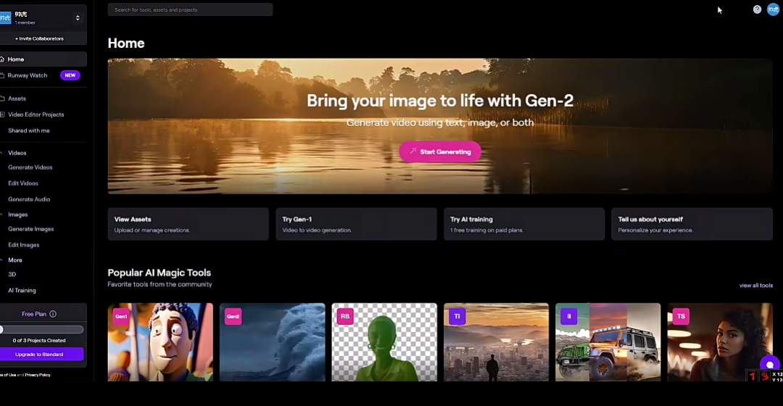Click the Free Plan info icon
This screenshot has width=783, height=406.
coord(53,314)
